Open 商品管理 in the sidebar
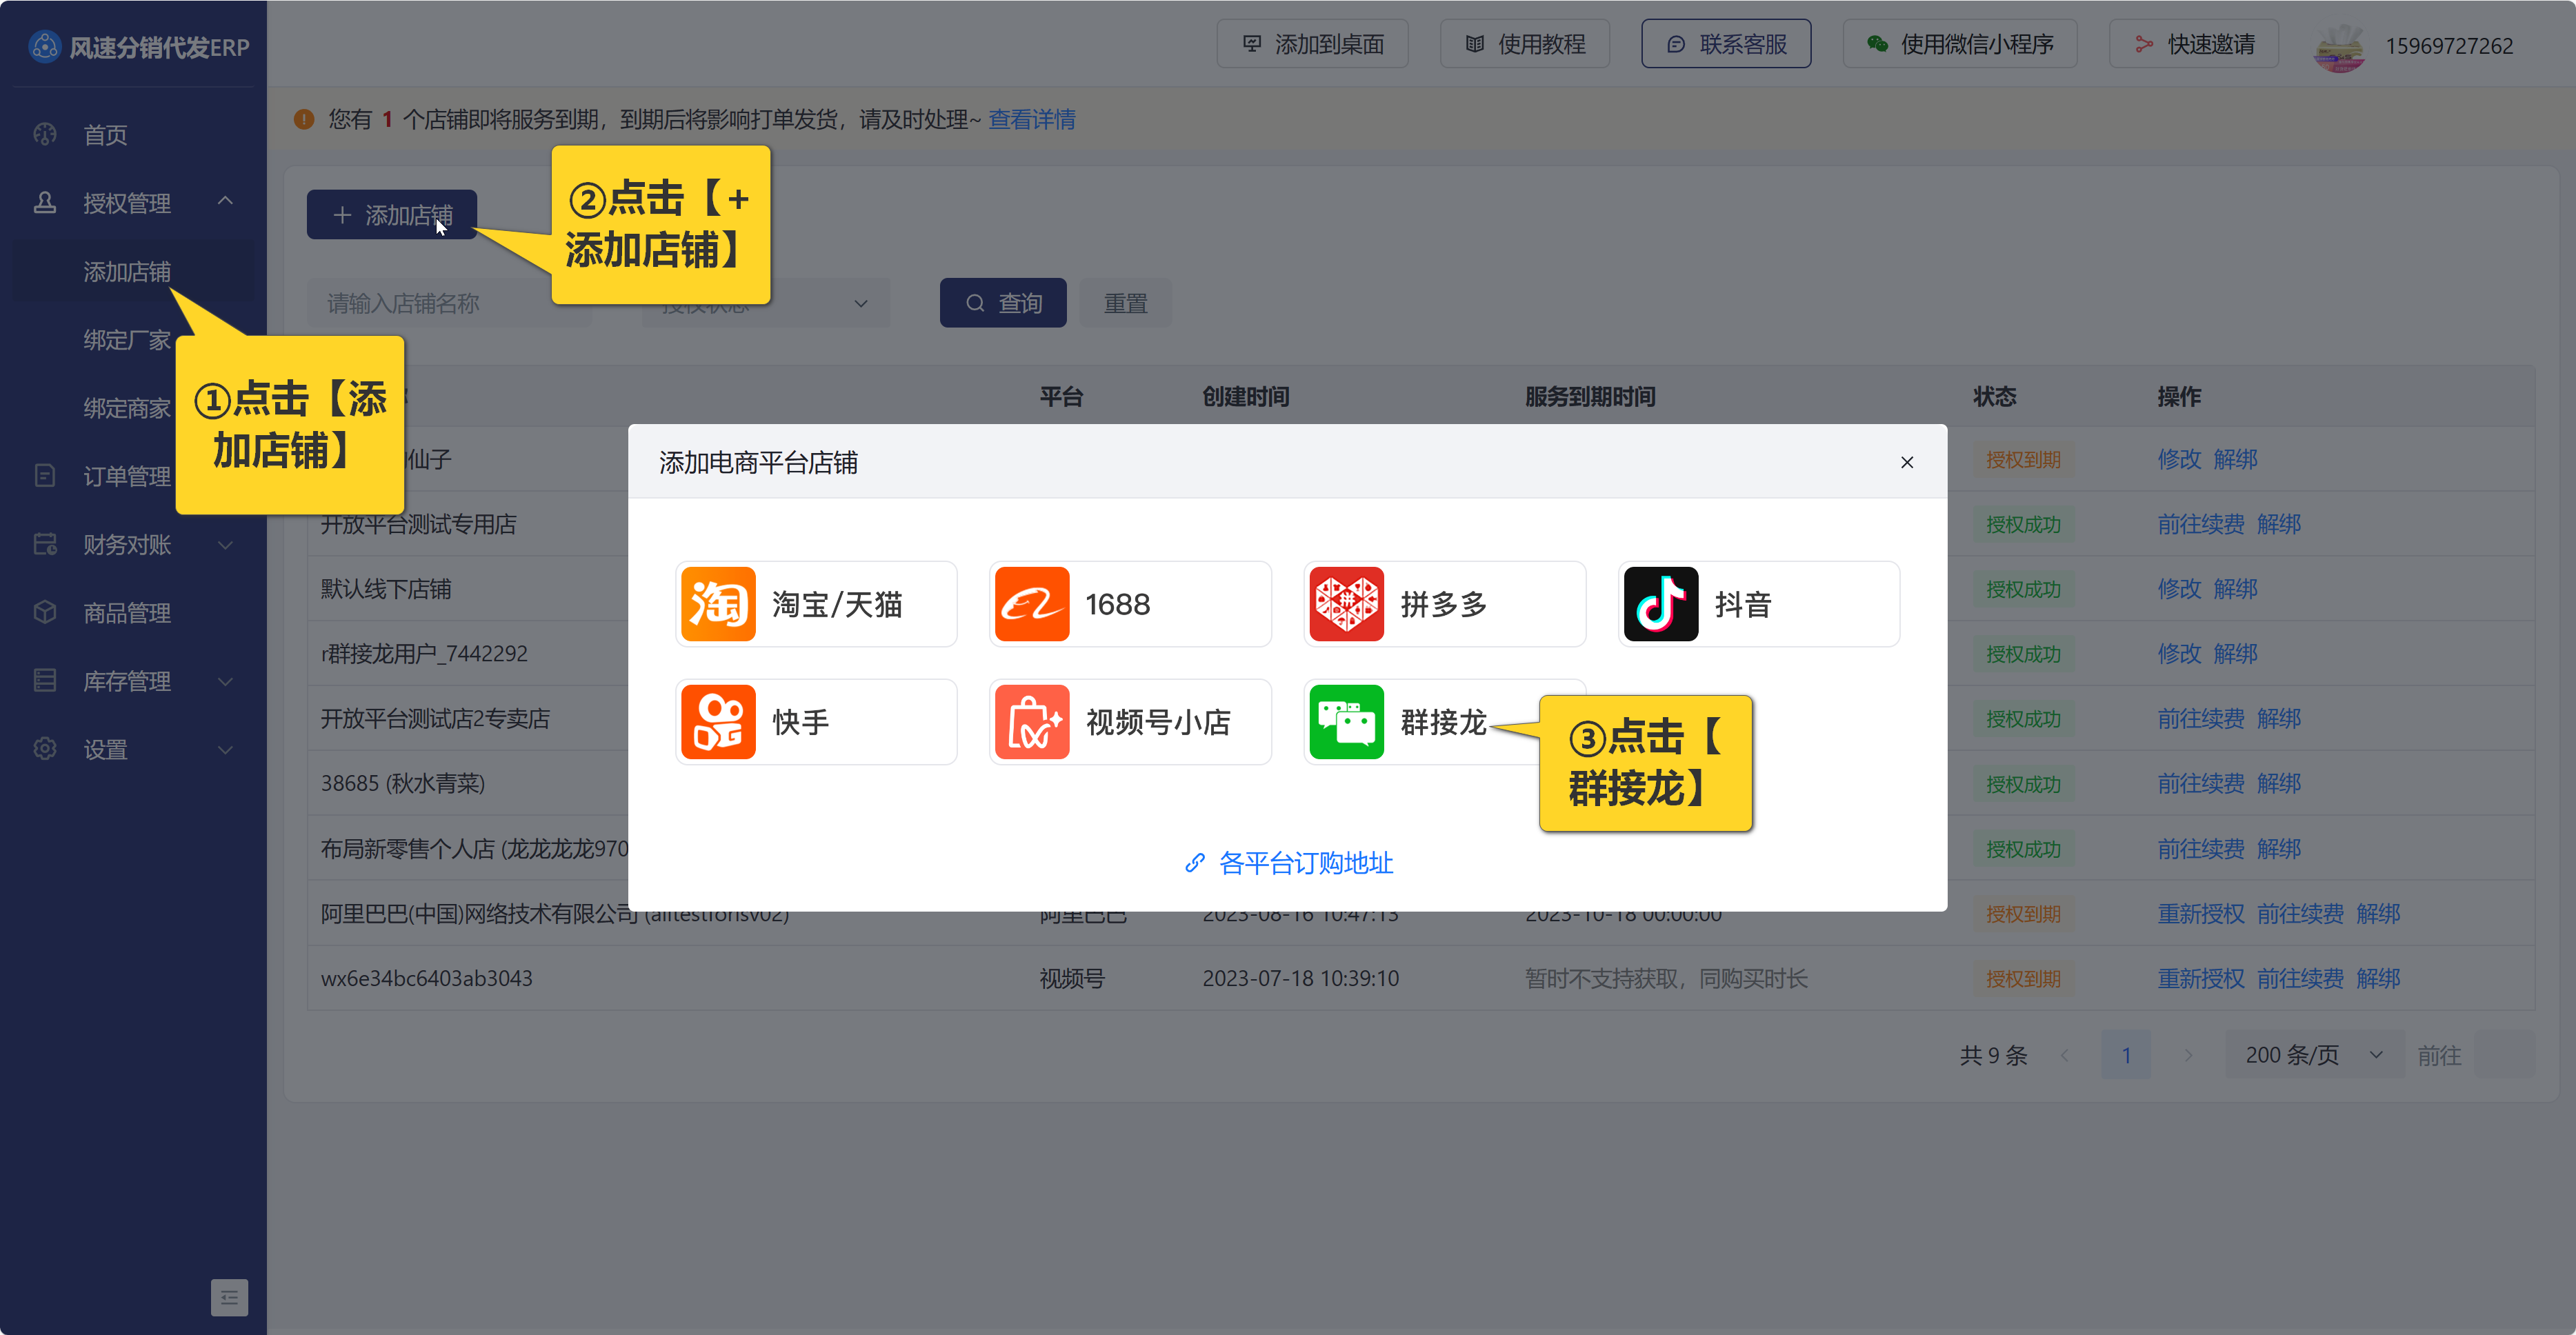 click(x=127, y=613)
